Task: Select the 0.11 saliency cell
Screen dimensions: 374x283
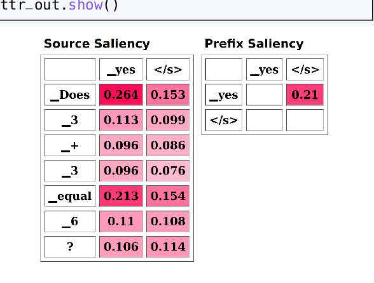Action: pos(121,221)
